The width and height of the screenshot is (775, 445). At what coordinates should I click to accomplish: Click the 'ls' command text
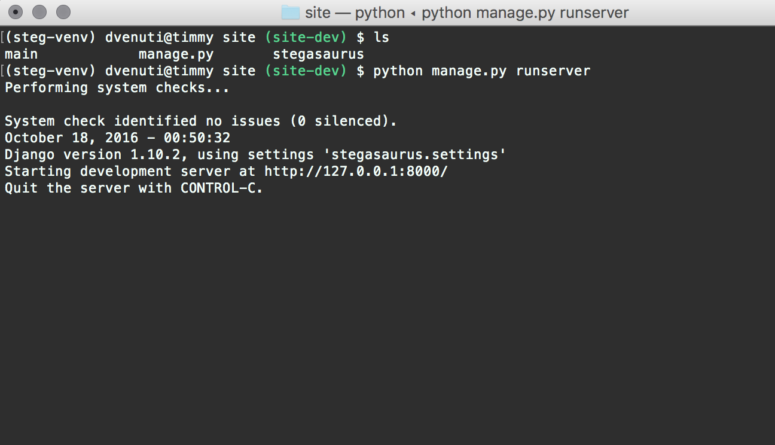[x=382, y=38]
